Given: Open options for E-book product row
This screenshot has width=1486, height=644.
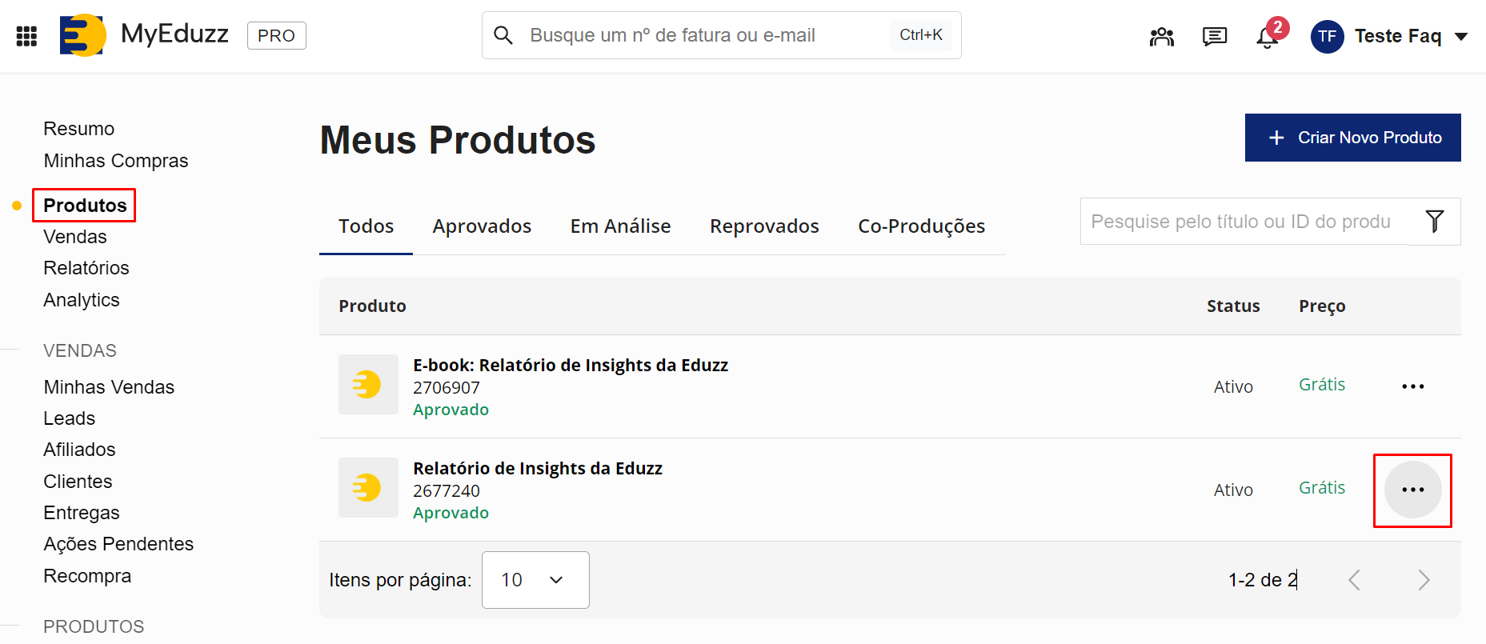Looking at the screenshot, I should [1412, 386].
